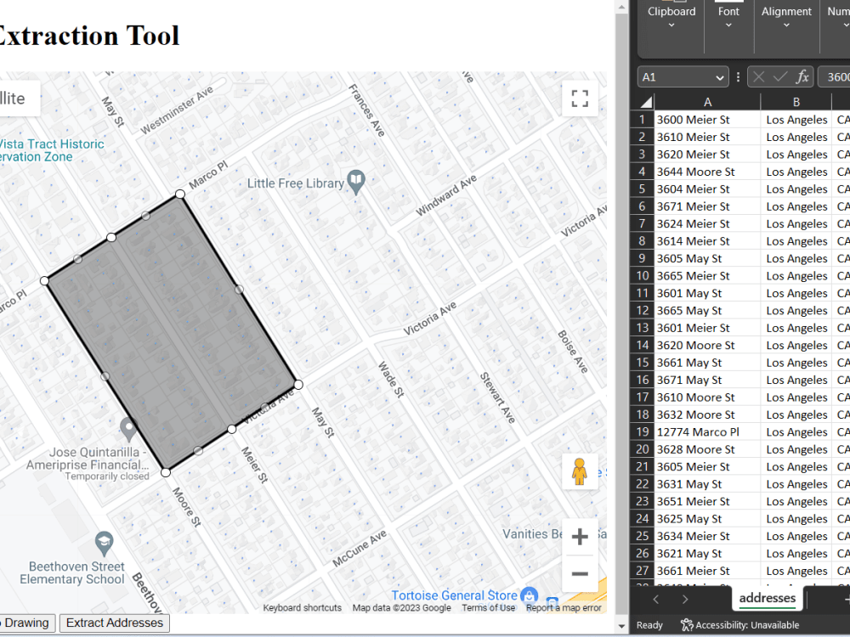This screenshot has height=637, width=850.
Task: Select cell containing 3671 May St
Action: point(707,380)
